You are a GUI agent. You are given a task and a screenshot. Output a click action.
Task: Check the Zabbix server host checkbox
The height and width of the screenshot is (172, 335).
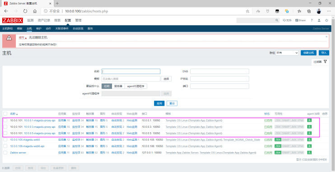pos(5,153)
